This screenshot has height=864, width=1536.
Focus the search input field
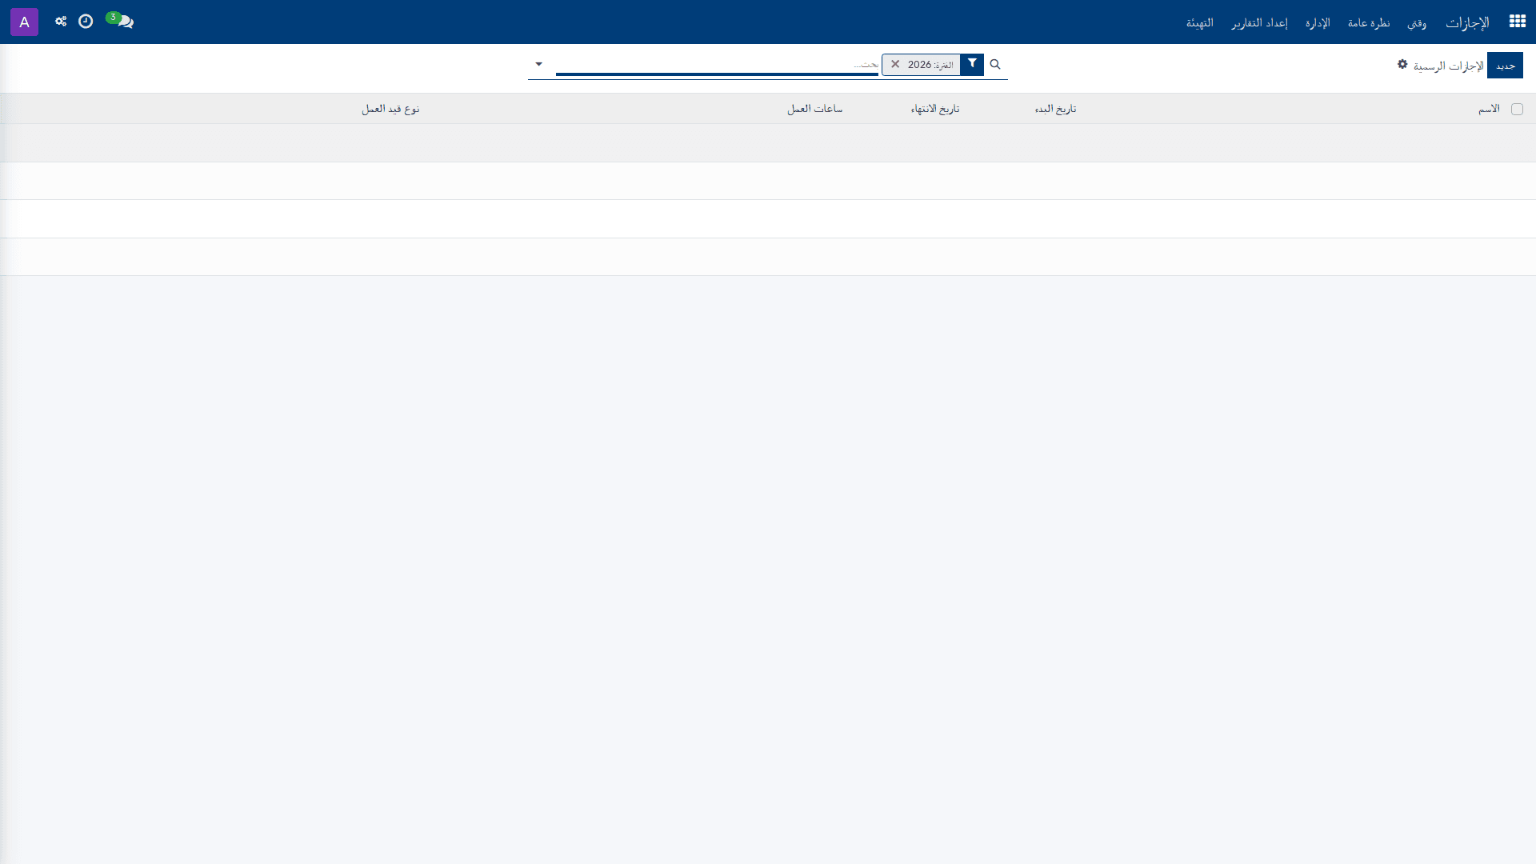(717, 64)
